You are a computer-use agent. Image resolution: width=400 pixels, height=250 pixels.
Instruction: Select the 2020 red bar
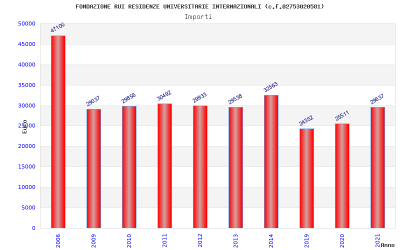coord(342,176)
